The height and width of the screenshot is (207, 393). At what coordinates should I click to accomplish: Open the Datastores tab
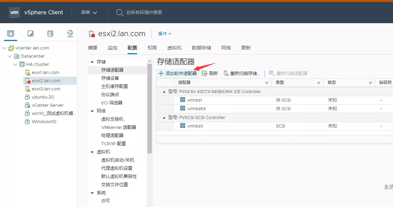(201, 48)
